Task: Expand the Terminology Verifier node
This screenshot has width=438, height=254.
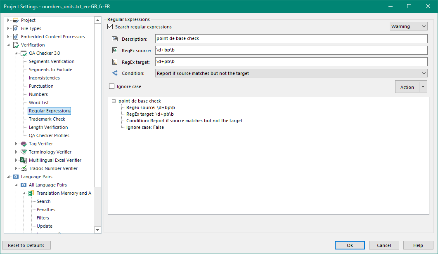Action: tap(16, 152)
